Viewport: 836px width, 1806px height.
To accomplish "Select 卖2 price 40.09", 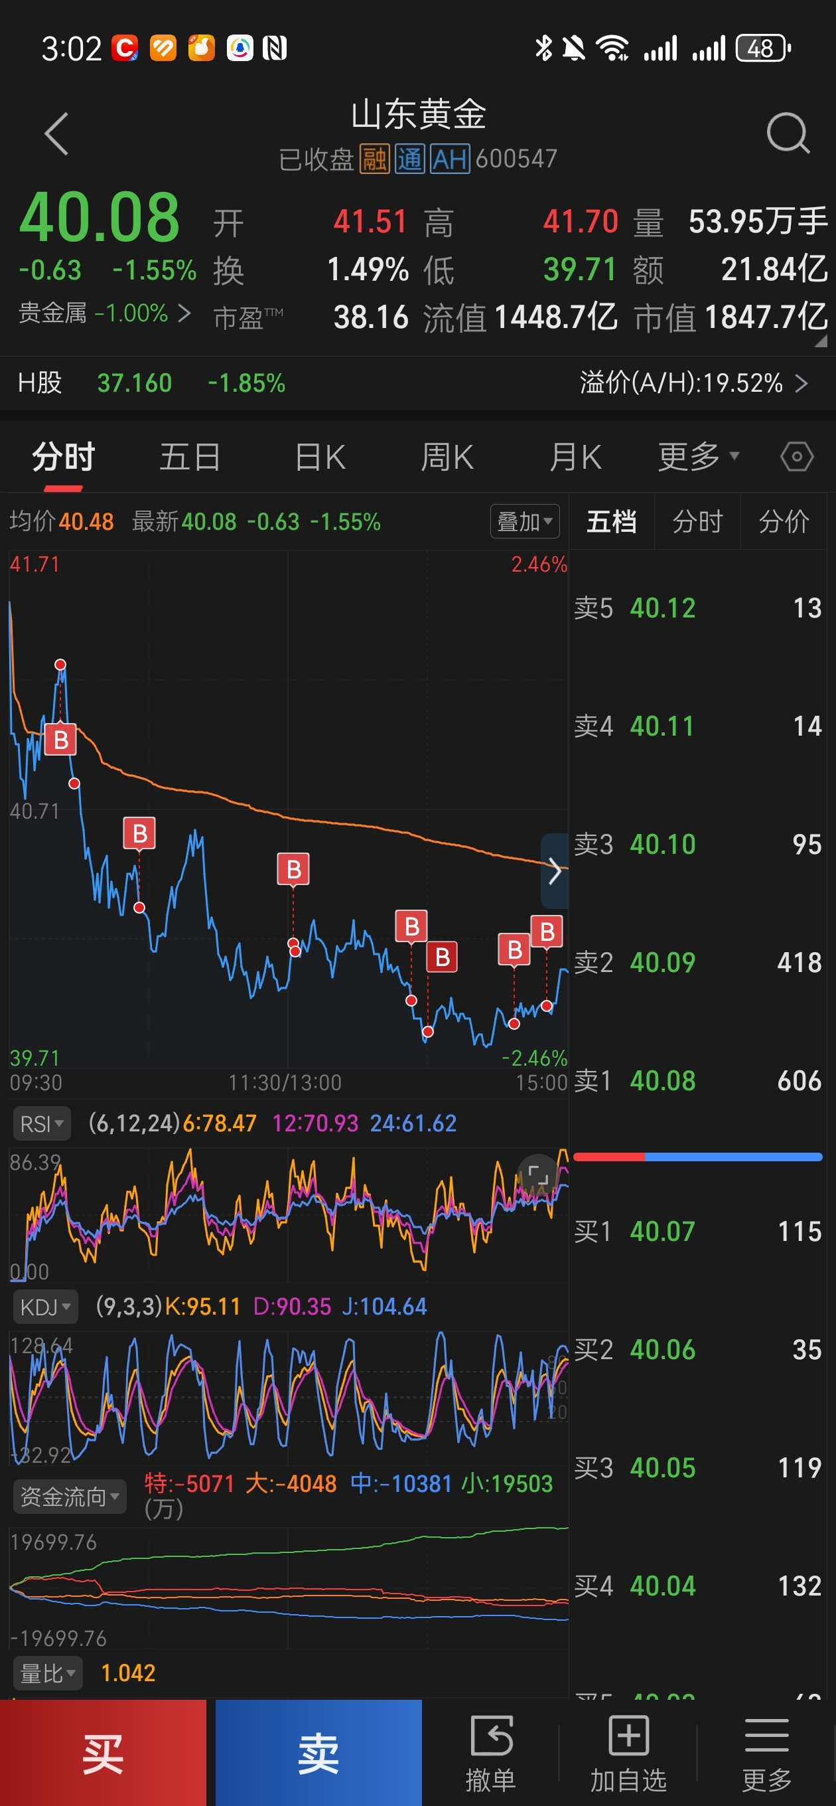I will coord(662,963).
